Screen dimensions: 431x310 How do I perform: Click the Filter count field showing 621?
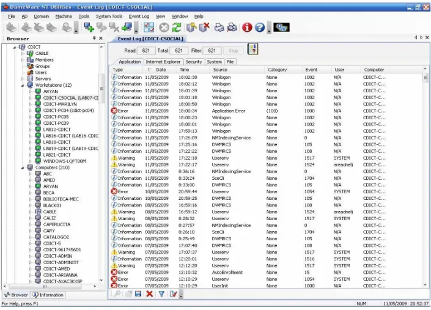point(212,51)
